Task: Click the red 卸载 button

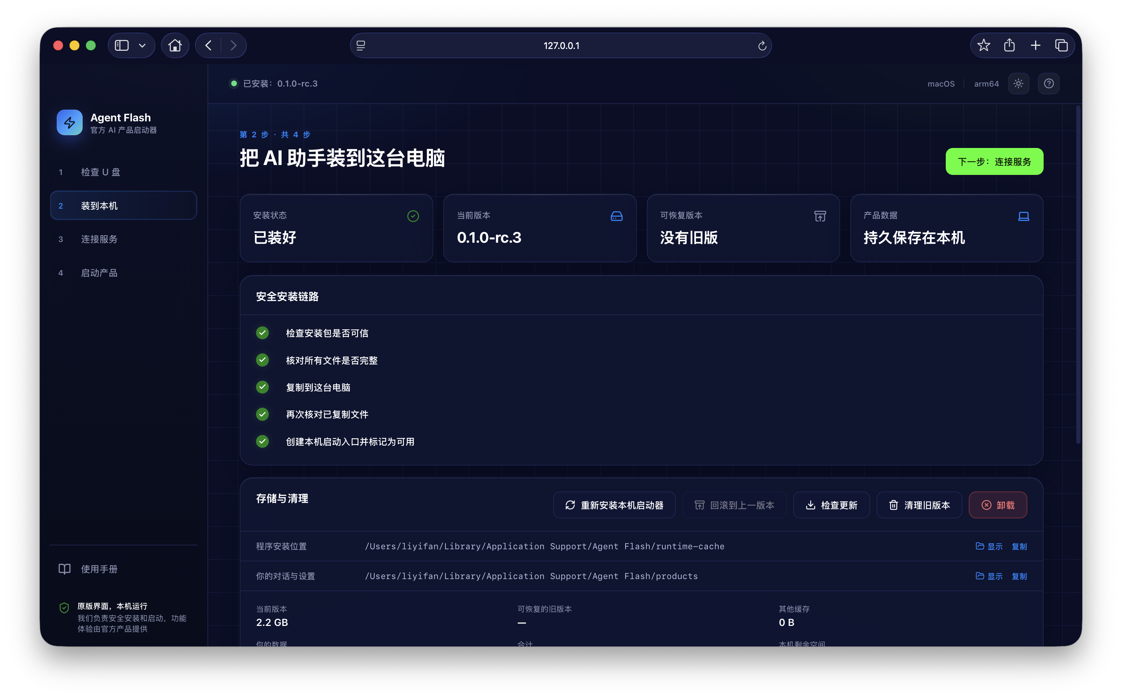Action: [x=997, y=505]
